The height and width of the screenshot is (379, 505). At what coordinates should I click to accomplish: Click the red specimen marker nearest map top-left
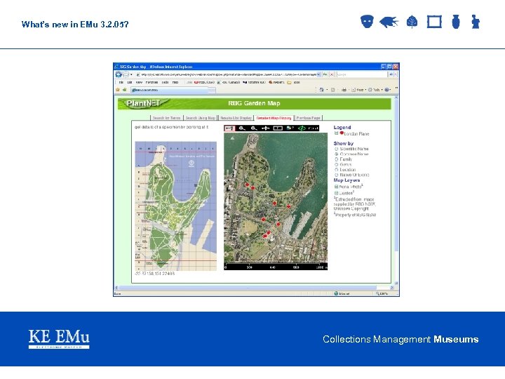tap(247, 185)
